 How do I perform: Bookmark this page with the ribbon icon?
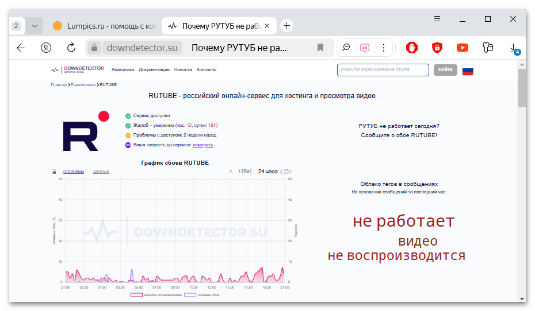pos(320,48)
